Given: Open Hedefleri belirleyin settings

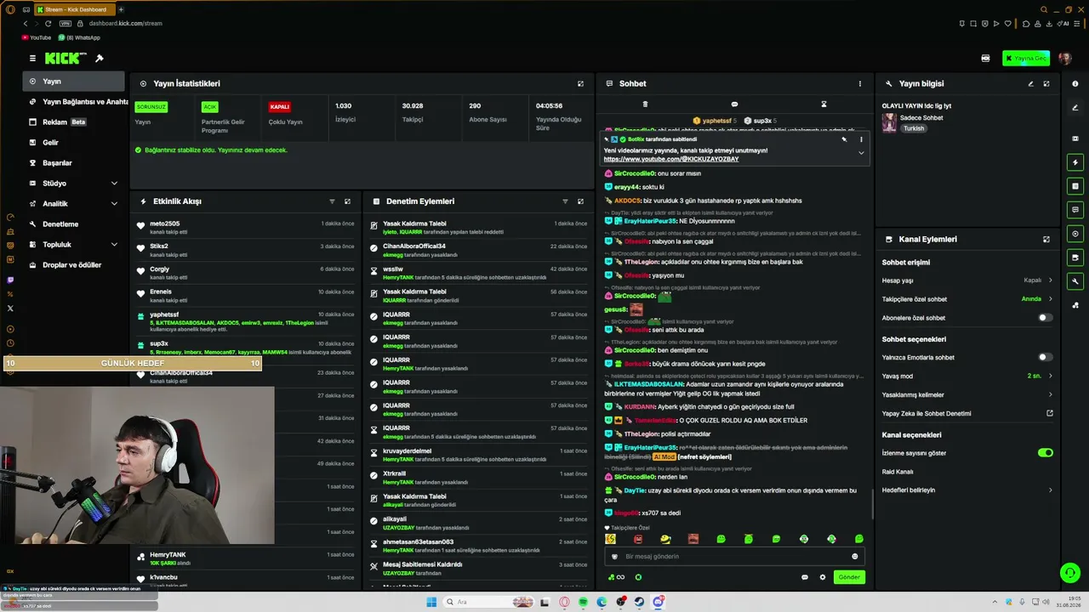Looking at the screenshot, I should coord(967,490).
